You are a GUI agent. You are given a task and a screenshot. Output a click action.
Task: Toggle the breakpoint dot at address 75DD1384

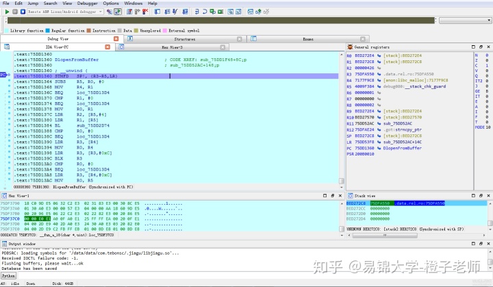coord(9,125)
